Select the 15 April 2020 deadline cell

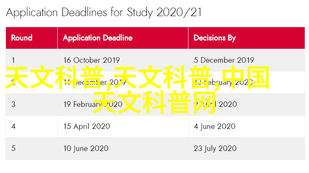[123, 126]
